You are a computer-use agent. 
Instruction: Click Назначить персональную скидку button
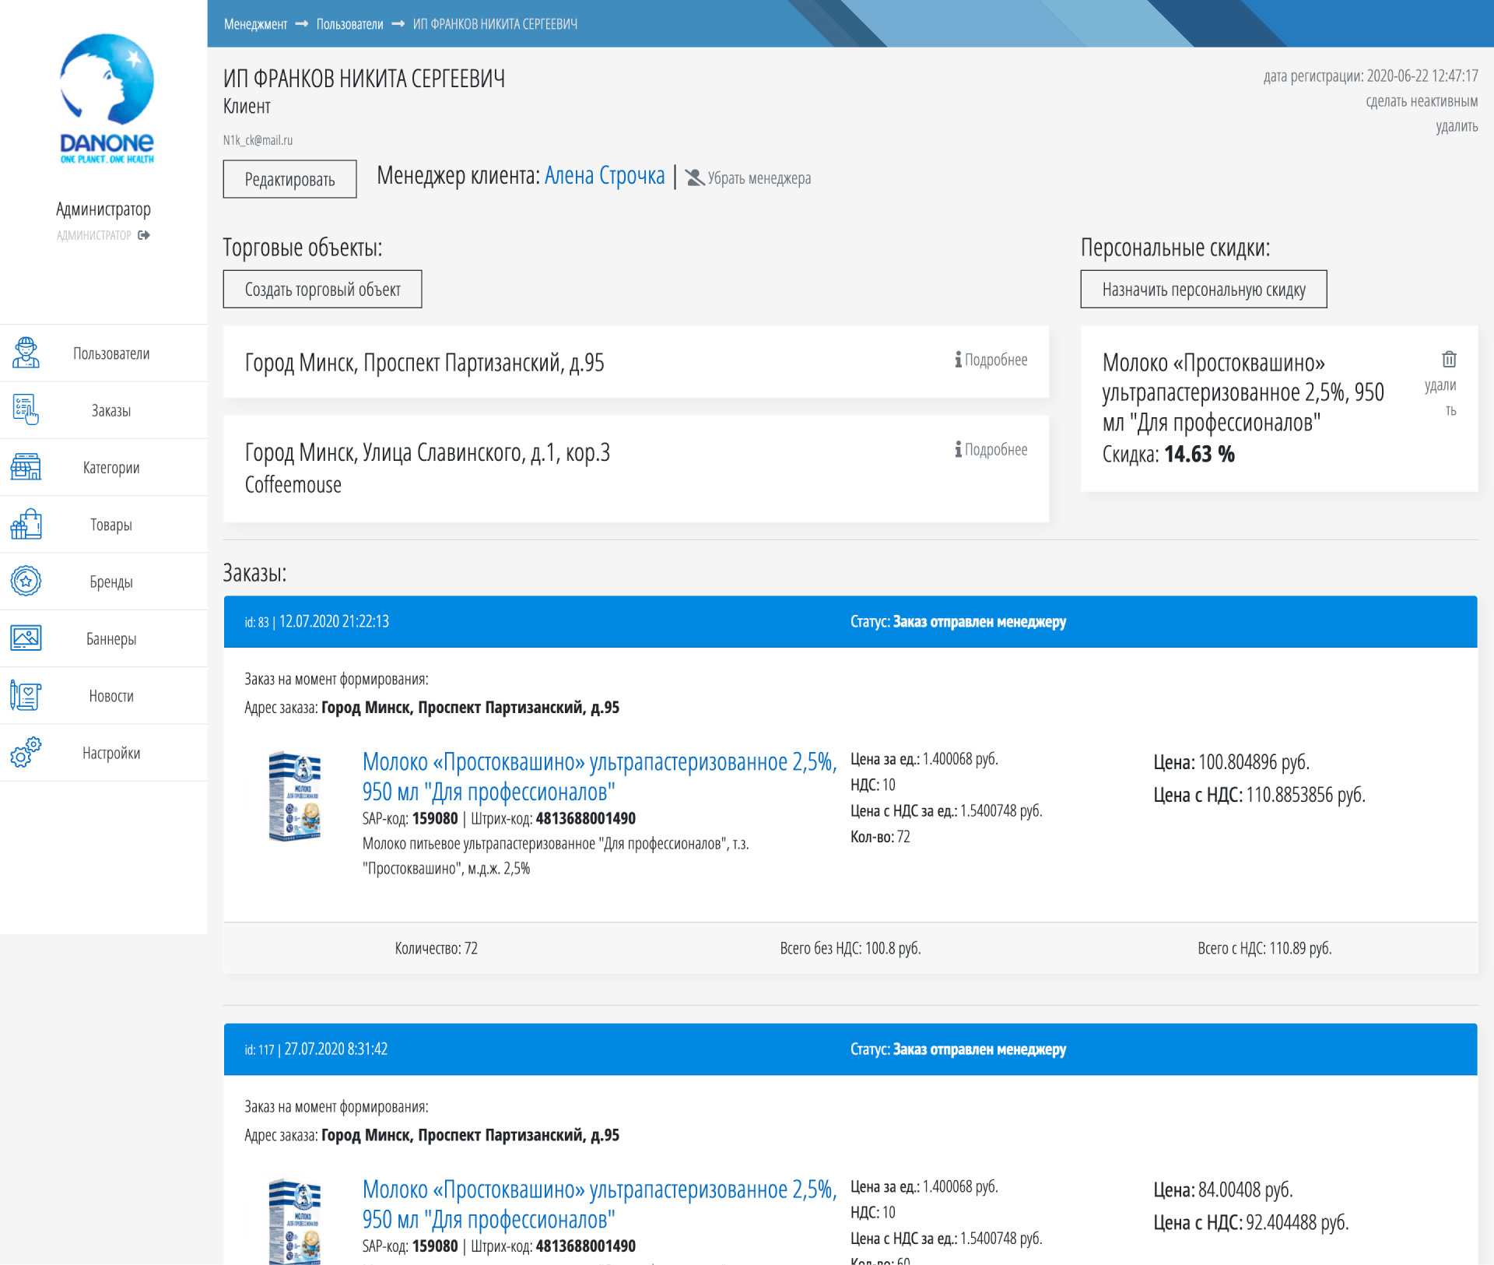tap(1203, 289)
